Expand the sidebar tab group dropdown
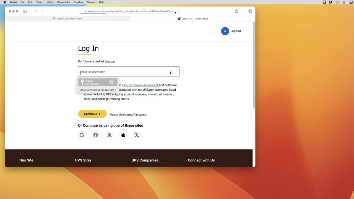 pyautogui.click(x=30, y=11)
